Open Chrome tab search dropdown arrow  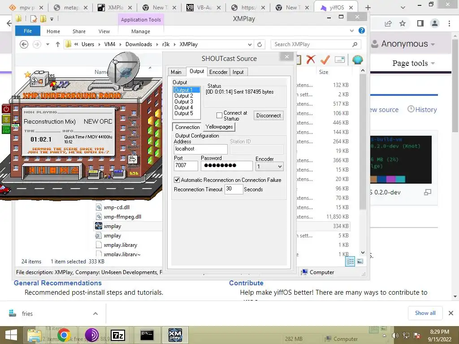(x=403, y=8)
